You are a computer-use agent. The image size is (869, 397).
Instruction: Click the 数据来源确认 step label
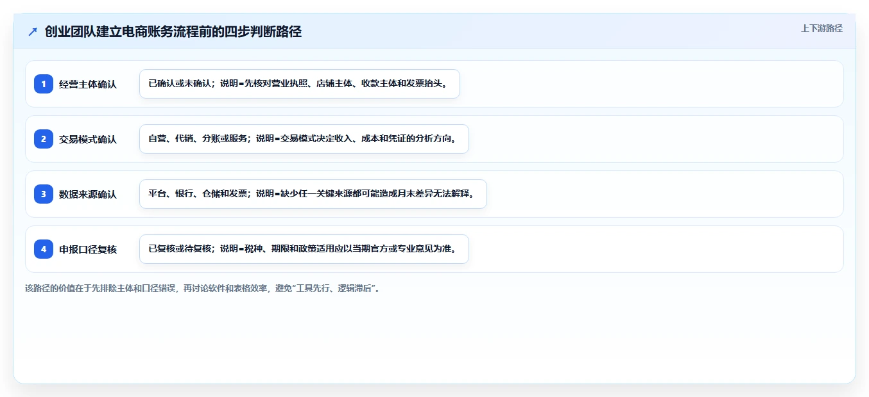click(88, 194)
